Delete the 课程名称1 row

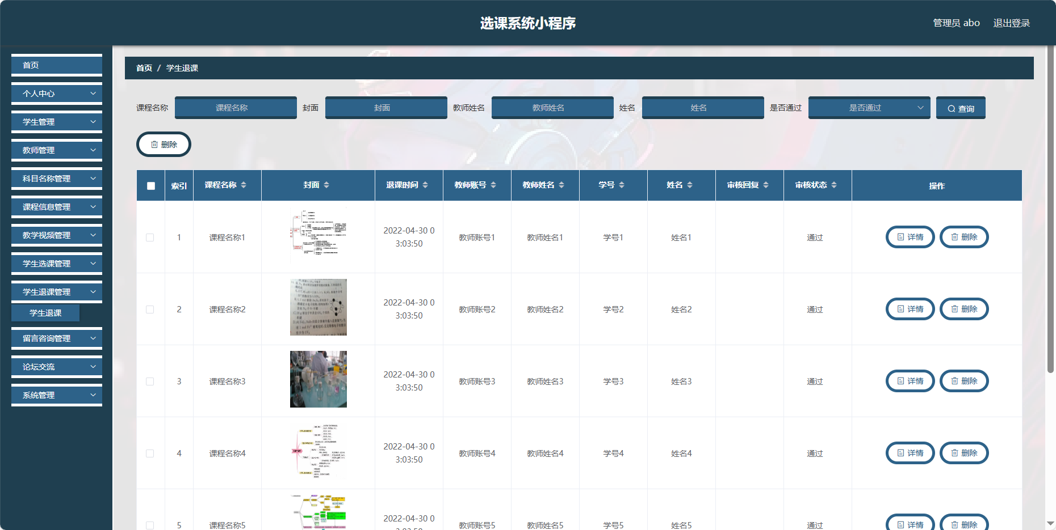coord(964,237)
